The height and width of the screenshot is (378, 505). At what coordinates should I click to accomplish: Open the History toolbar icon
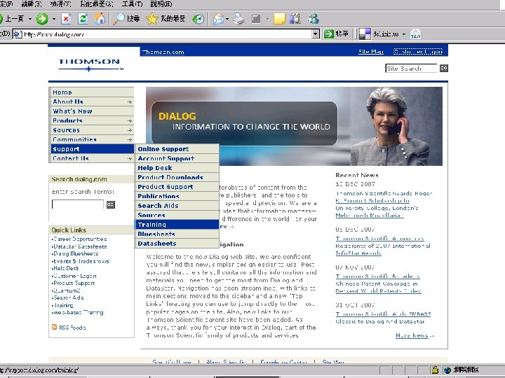198,20
